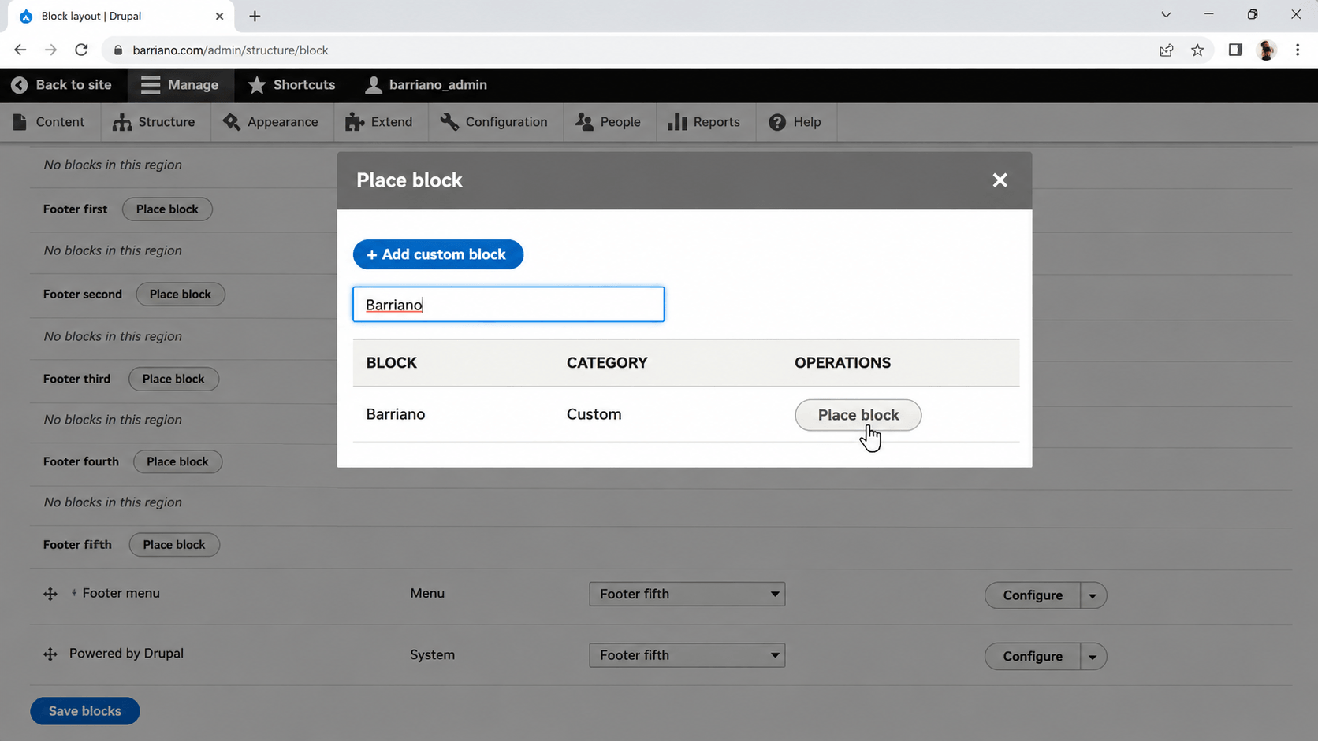The image size is (1318, 741).
Task: Open the People admin menu
Action: [x=608, y=122]
